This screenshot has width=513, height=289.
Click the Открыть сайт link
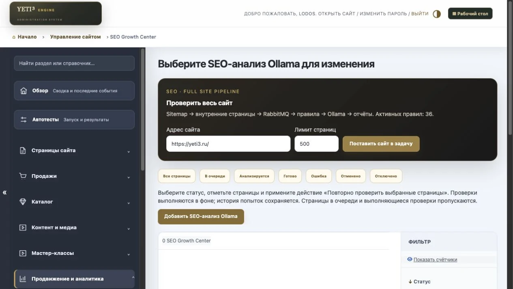337,14
